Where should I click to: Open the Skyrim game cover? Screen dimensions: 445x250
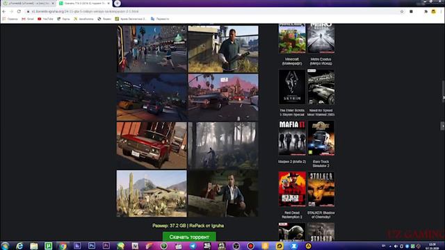(x=292, y=87)
